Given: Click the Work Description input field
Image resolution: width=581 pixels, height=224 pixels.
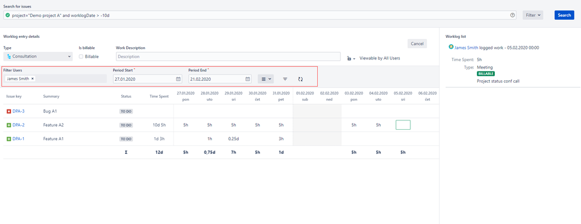Looking at the screenshot, I should 228,56.
